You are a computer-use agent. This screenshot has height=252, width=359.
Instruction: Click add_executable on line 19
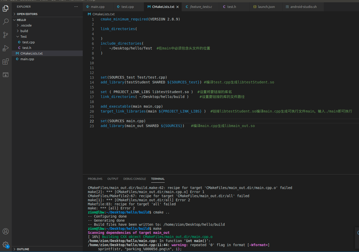coord(116,106)
